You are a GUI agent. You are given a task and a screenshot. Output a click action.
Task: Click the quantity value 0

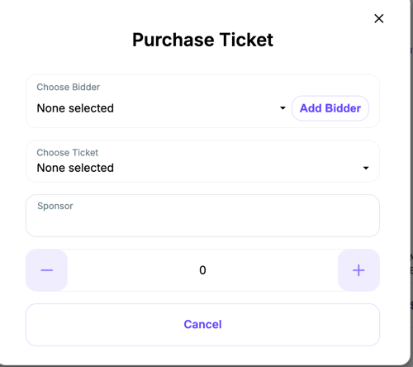click(202, 270)
